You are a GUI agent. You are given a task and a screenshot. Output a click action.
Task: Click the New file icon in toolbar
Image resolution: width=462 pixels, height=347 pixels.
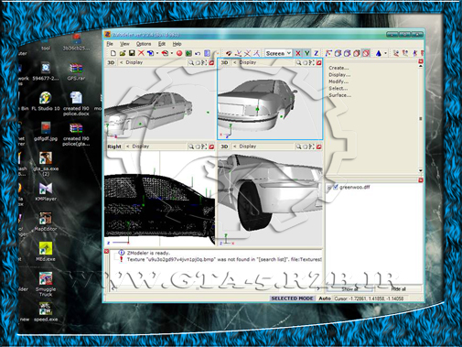(x=113, y=53)
